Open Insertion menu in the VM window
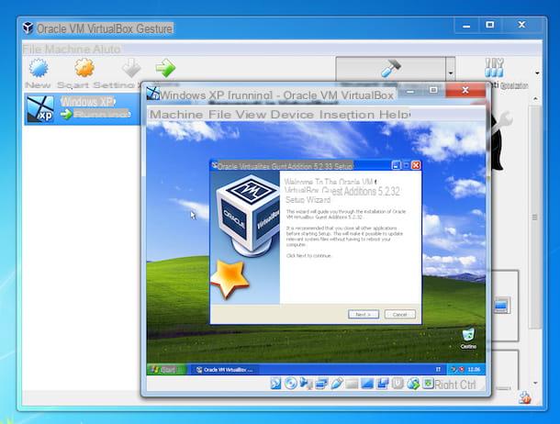Image resolution: width=560 pixels, height=424 pixels. pyautogui.click(x=346, y=115)
